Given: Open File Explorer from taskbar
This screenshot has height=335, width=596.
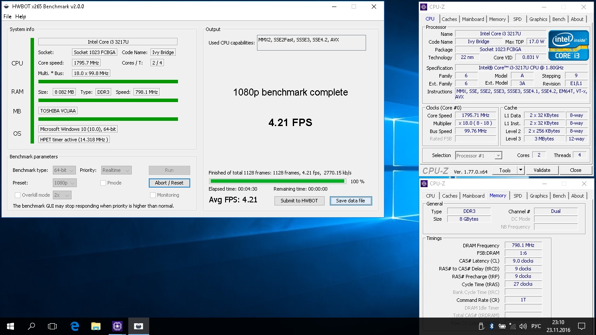Looking at the screenshot, I should coord(96,326).
